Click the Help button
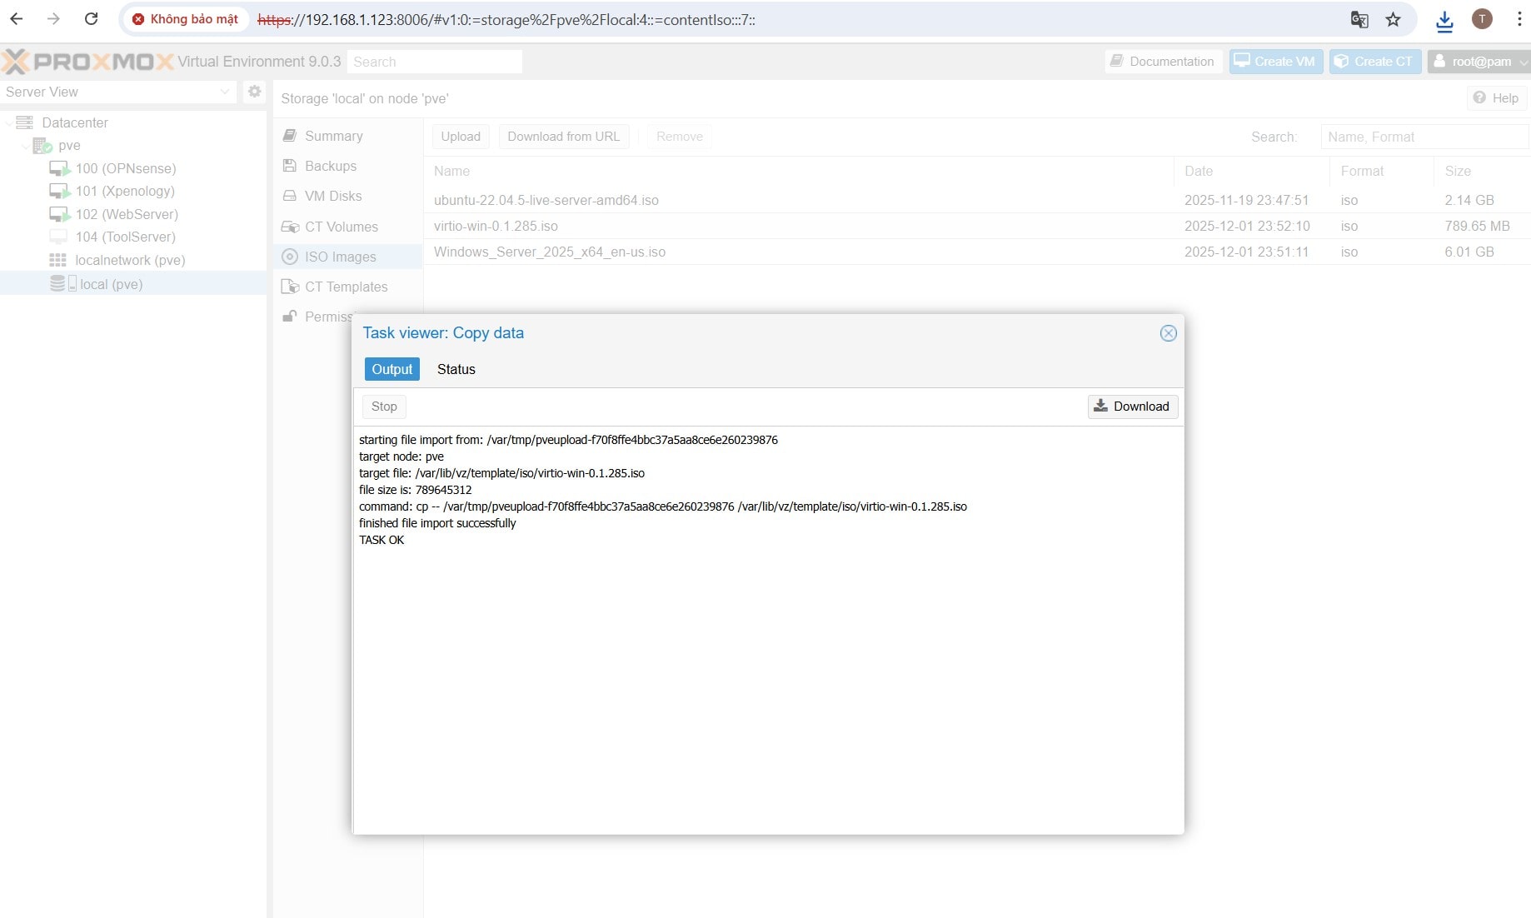Image resolution: width=1531 pixels, height=918 pixels. coord(1496,98)
